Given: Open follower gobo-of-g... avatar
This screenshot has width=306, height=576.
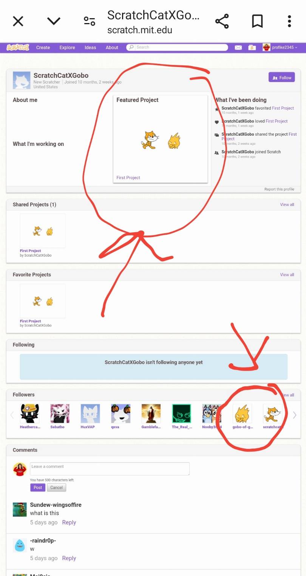Looking at the screenshot, I should [242, 413].
